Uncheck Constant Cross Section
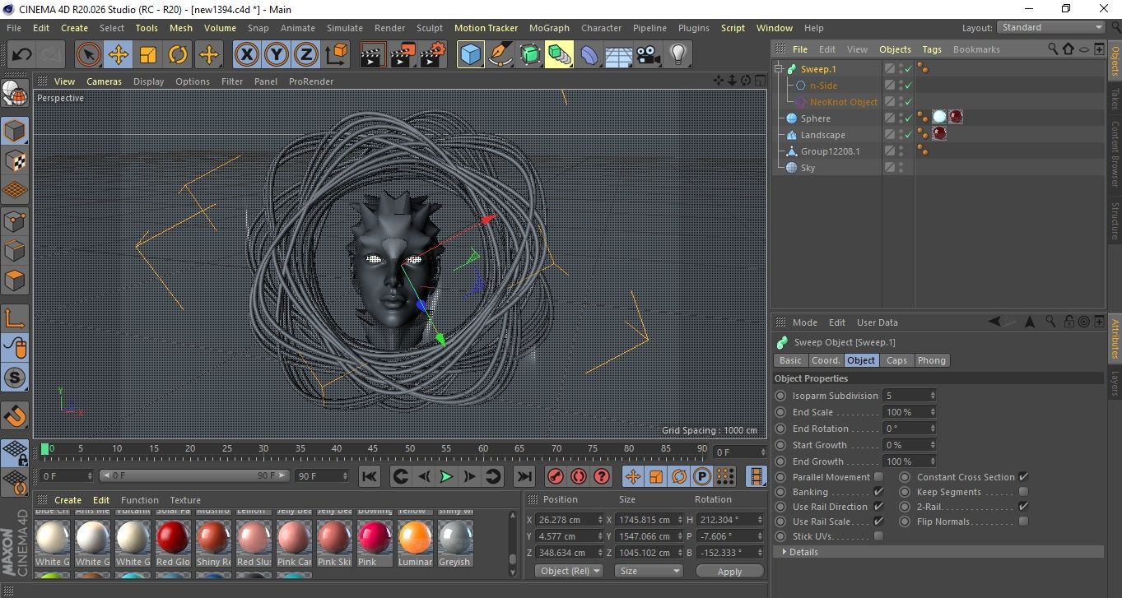Image resolution: width=1122 pixels, height=598 pixels. click(1023, 477)
